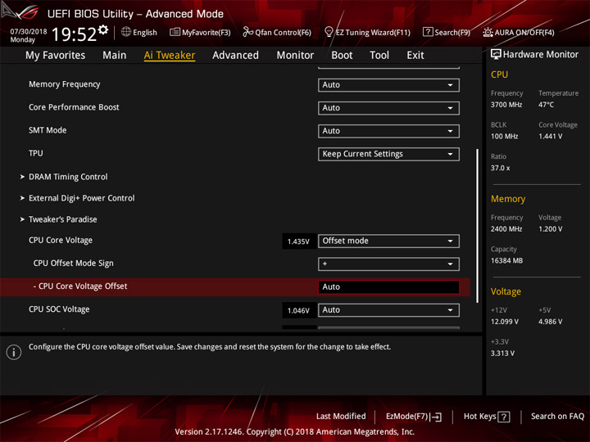
Task: Click the Hot Keys question mark icon
Action: (504, 417)
